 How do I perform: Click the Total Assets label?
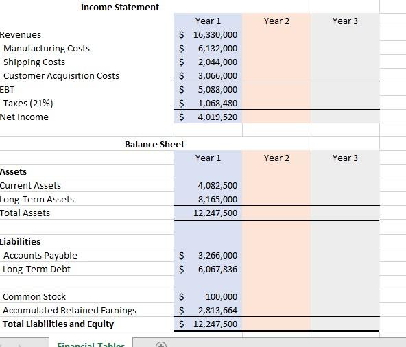point(25,213)
